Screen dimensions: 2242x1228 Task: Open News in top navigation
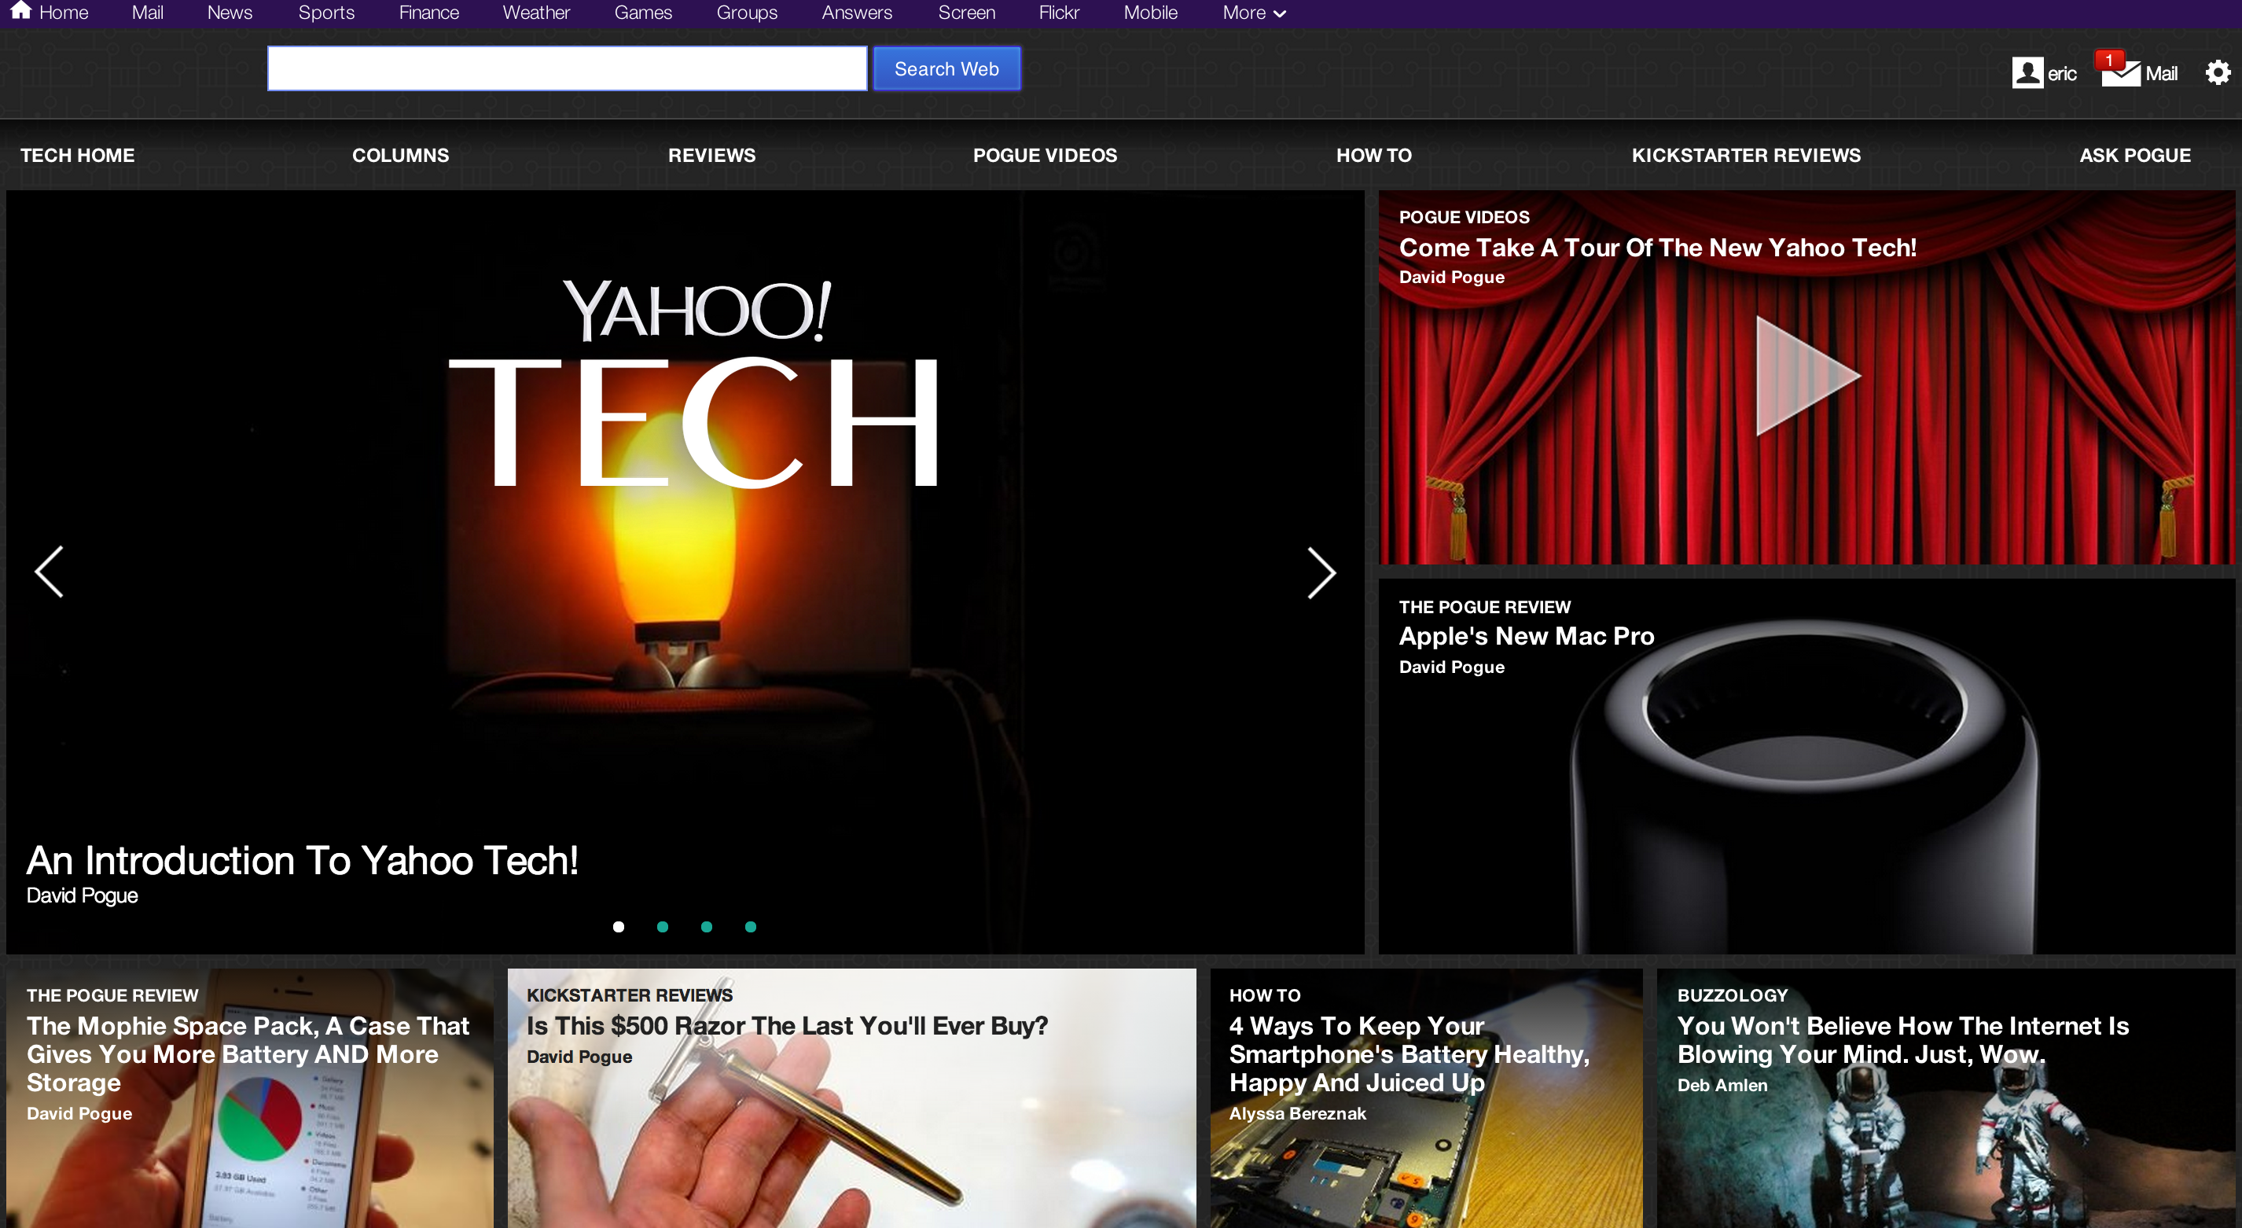click(x=230, y=13)
